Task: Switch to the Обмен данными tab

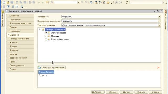Action: [x=20, y=66]
